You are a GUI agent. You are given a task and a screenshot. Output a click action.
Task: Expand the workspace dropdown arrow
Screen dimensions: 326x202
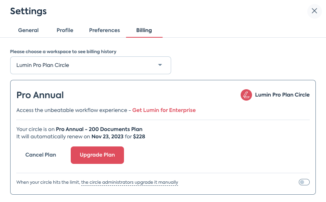click(160, 65)
